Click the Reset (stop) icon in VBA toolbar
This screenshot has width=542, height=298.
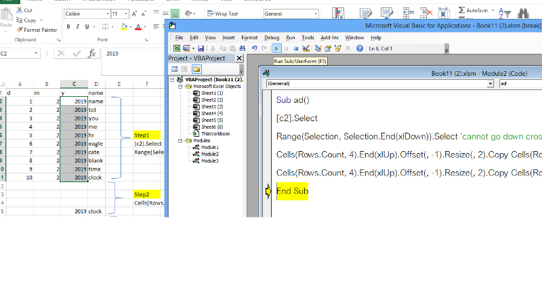coord(296,48)
